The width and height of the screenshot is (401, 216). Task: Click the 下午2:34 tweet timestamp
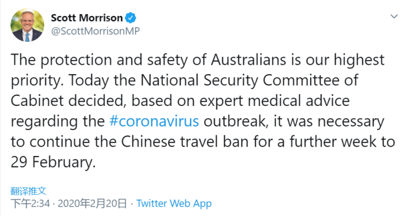click(30, 204)
